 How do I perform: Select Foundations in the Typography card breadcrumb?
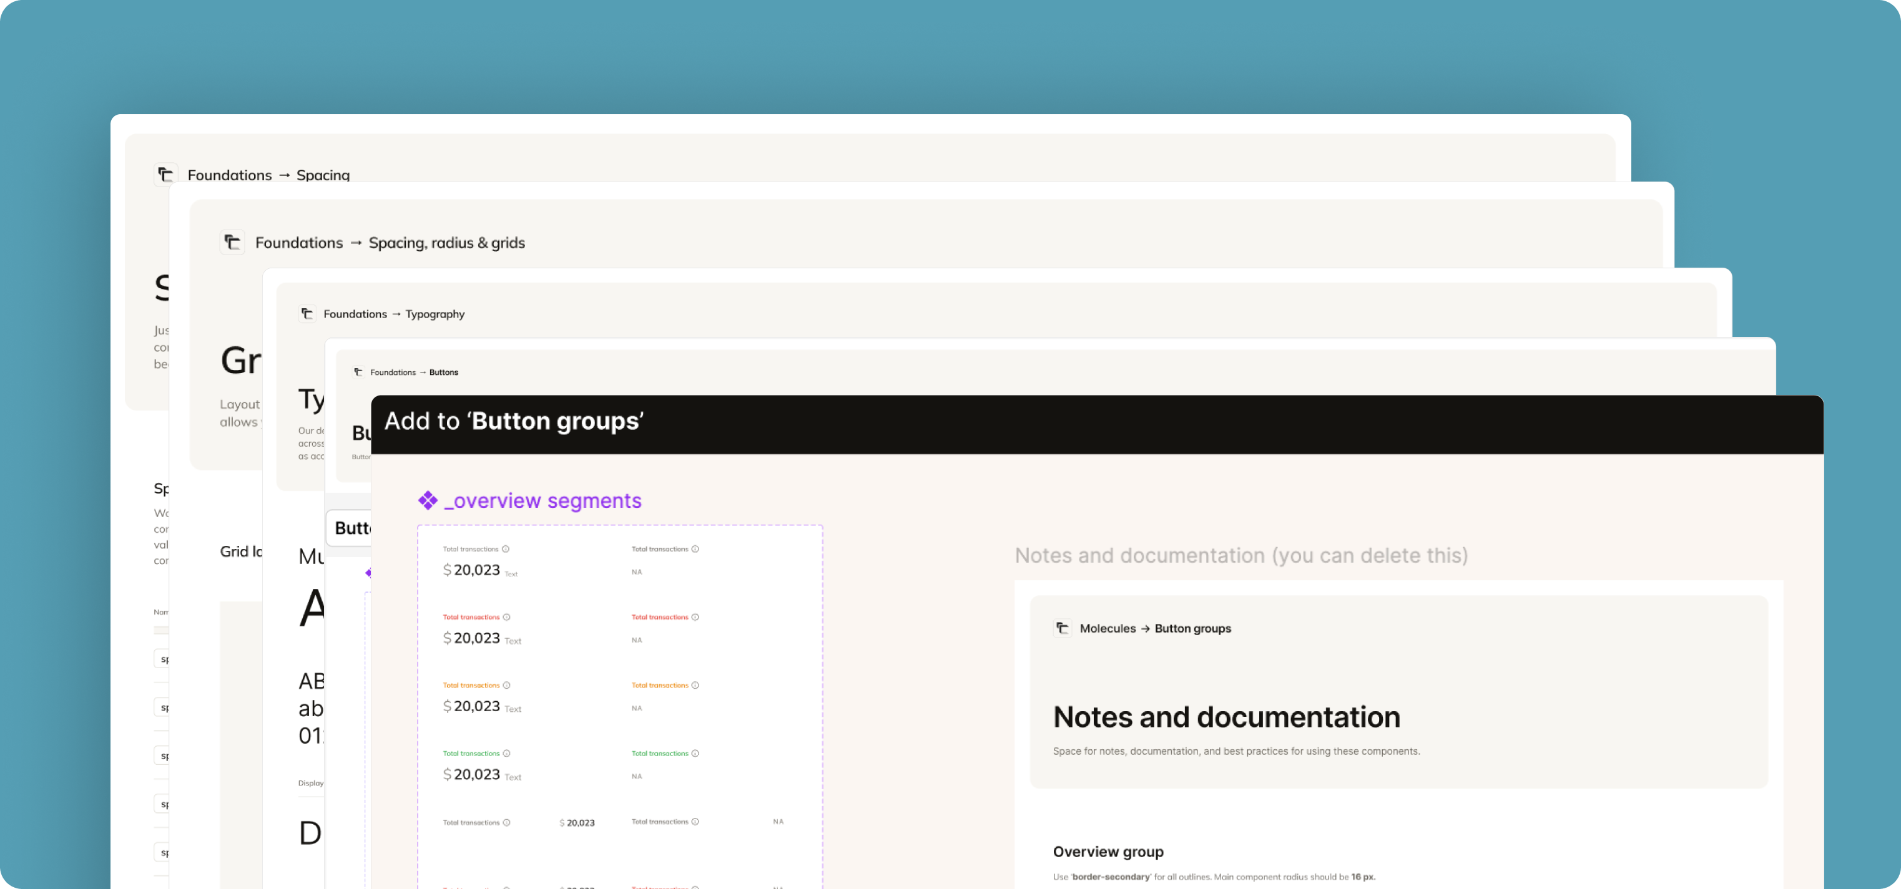[355, 314]
